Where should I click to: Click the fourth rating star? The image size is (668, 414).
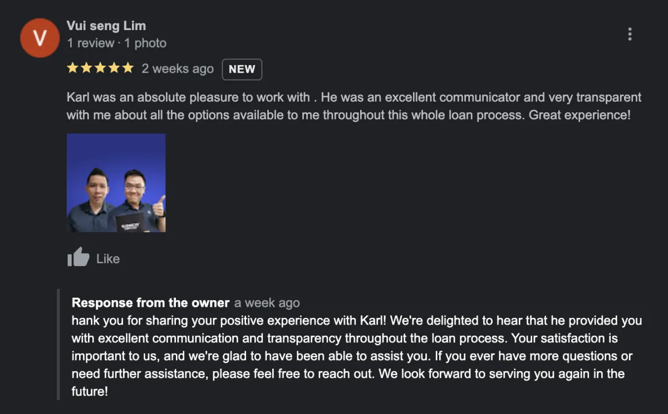114,68
